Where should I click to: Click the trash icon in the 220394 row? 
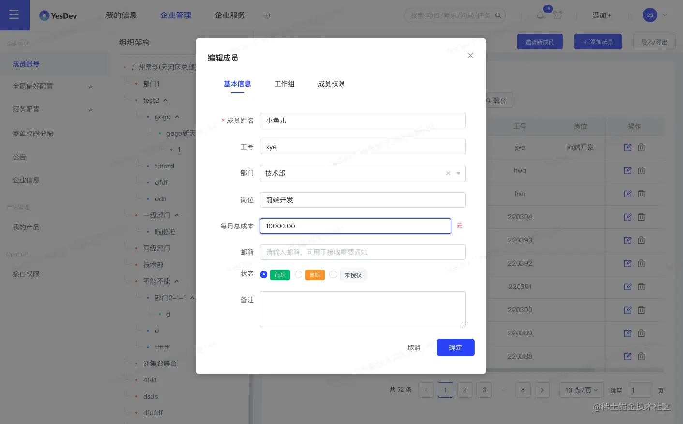(x=641, y=217)
